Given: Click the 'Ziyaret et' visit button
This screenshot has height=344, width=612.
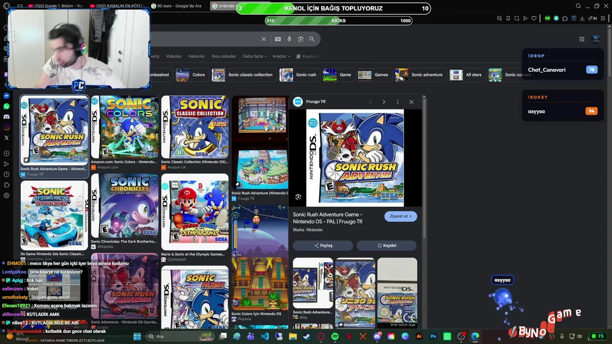Looking at the screenshot, I should coord(401,216).
